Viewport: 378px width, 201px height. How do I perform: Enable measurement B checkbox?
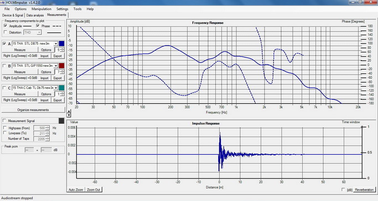4,66
